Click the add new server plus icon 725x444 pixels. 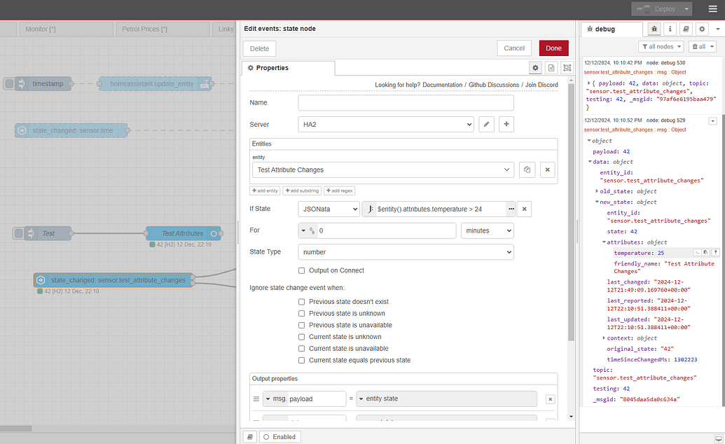506,124
